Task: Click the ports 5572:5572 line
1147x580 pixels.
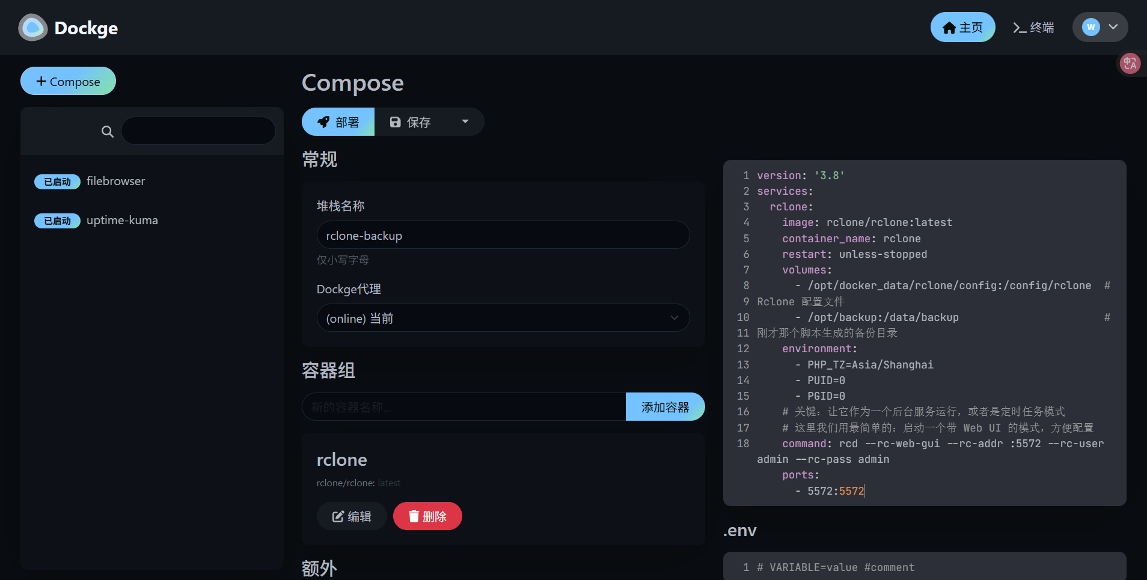Action: (830, 491)
